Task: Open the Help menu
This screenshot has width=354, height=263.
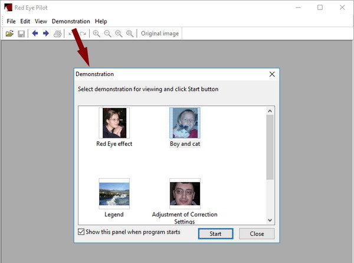Action: point(101,21)
